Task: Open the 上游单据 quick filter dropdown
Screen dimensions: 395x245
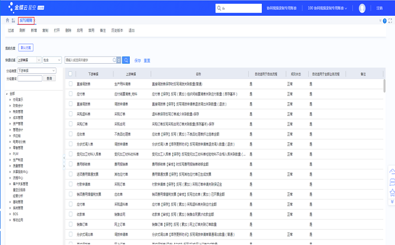Action: coord(38,59)
